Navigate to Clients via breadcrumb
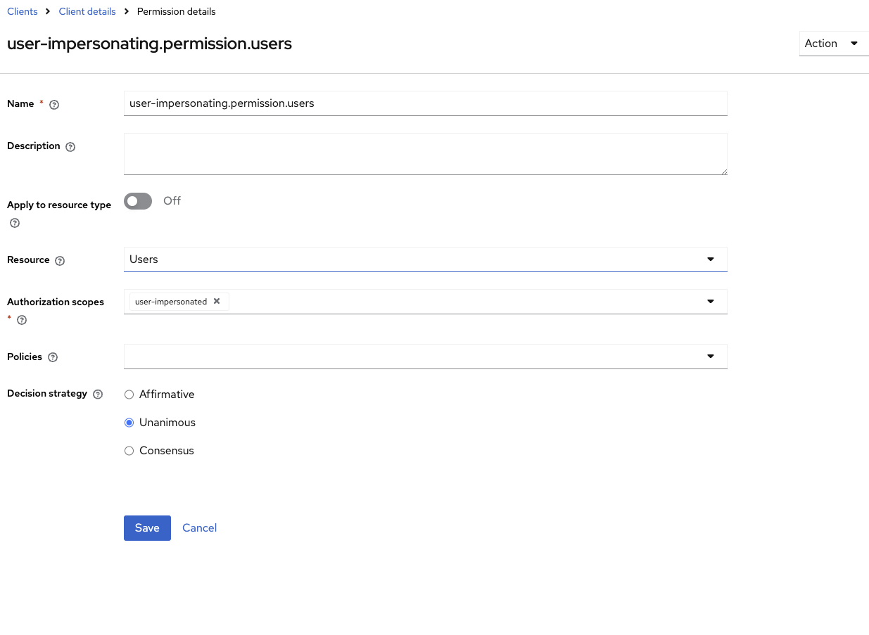The height and width of the screenshot is (635, 869). click(x=22, y=11)
